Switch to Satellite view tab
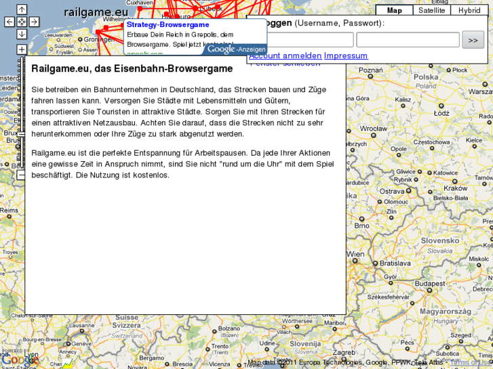Image resolution: width=493 pixels, height=369 pixels. click(432, 10)
